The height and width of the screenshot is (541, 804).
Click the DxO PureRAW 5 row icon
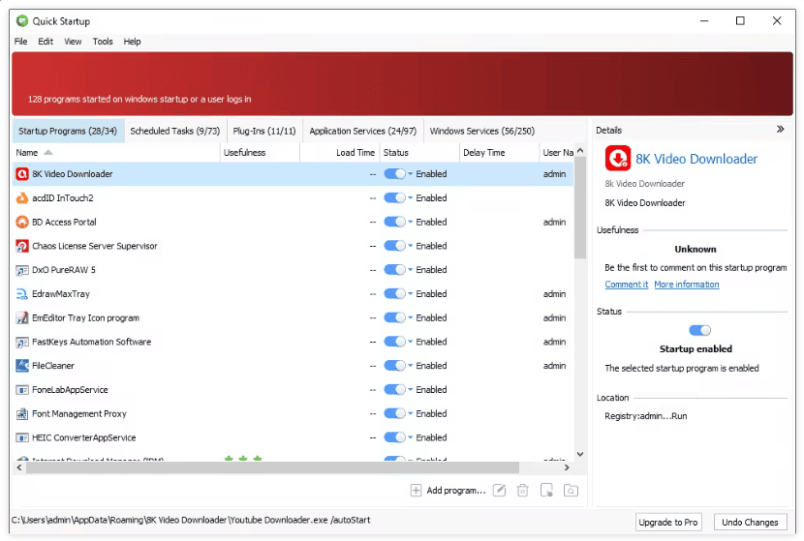[x=22, y=270]
